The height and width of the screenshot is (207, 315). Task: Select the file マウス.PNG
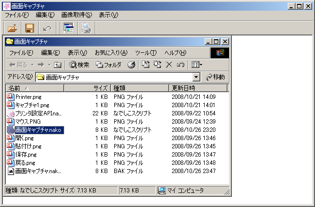(28, 122)
